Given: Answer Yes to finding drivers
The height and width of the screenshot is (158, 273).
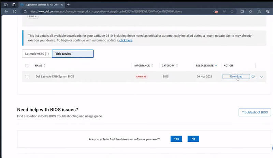Looking at the screenshot, I should (176, 139).
